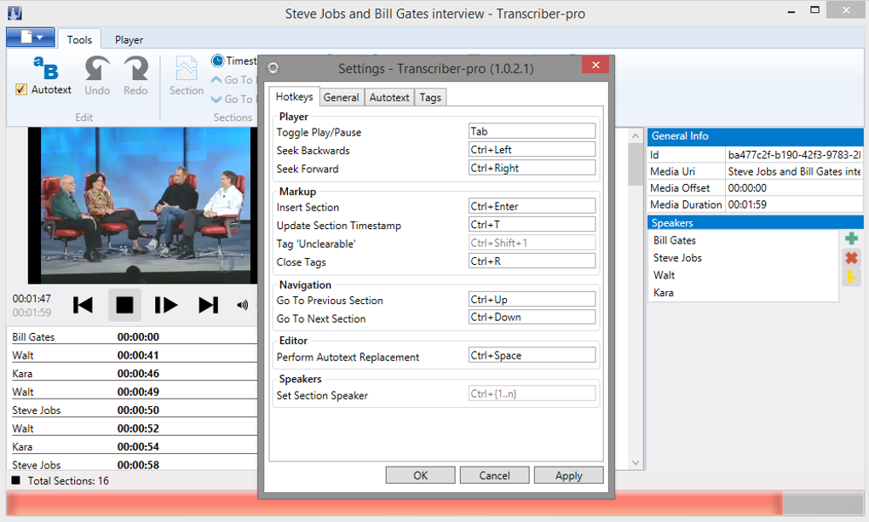The width and height of the screenshot is (869, 522).
Task: Click the step play button
Action: tap(166, 305)
